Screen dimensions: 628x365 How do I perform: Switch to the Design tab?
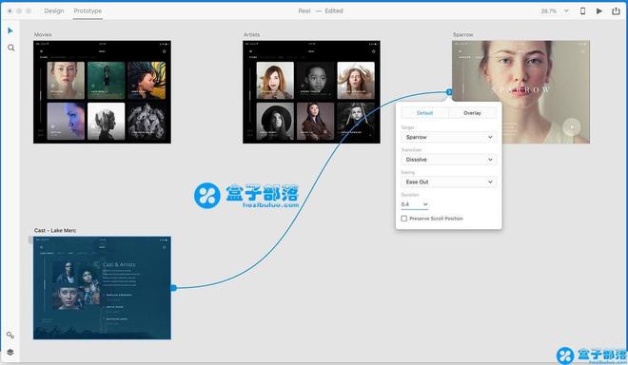[x=54, y=10]
